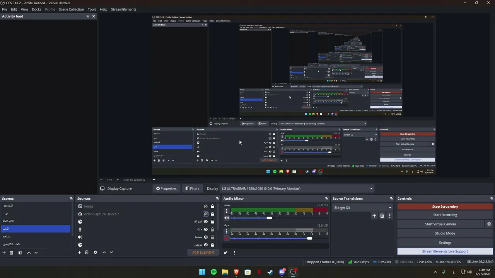Remove scene transition with trash icon
Image resolution: width=495 pixels, height=278 pixels.
click(382, 216)
